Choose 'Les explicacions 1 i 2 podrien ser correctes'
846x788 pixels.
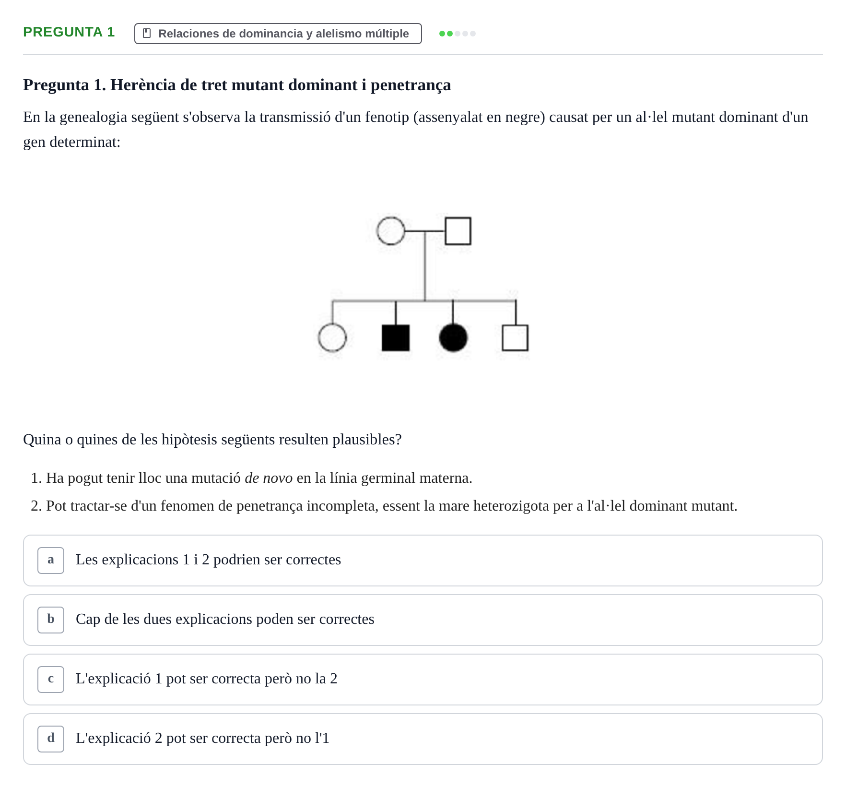(423, 561)
